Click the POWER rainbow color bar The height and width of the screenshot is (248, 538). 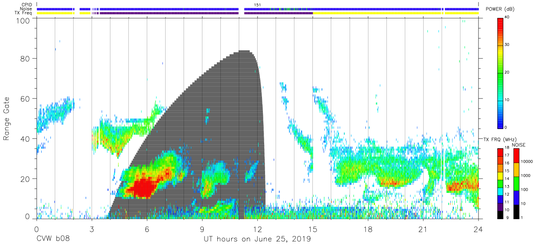click(x=501, y=73)
